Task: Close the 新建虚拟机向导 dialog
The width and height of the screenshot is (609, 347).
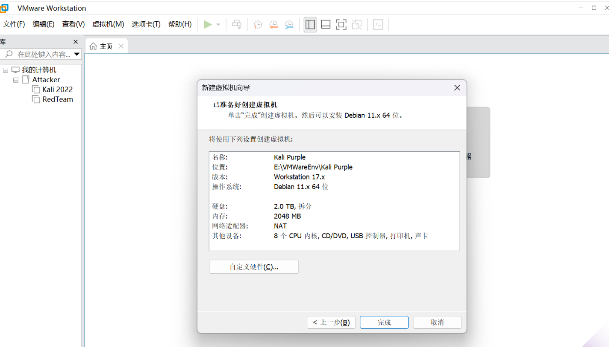Action: (457, 88)
